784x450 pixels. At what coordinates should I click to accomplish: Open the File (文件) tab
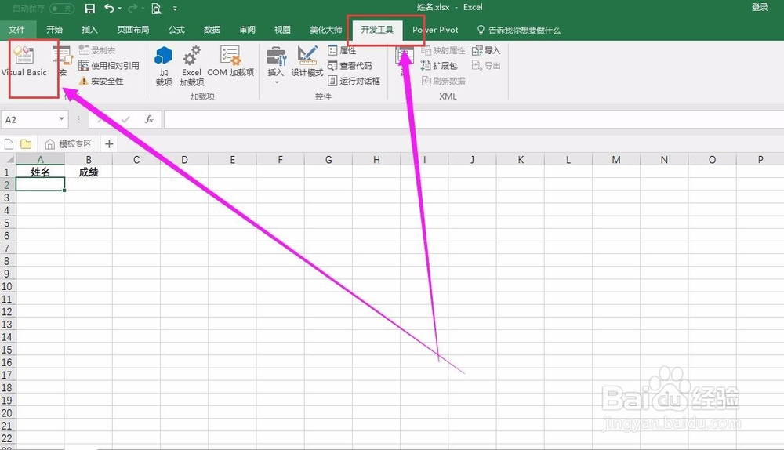tap(16, 30)
